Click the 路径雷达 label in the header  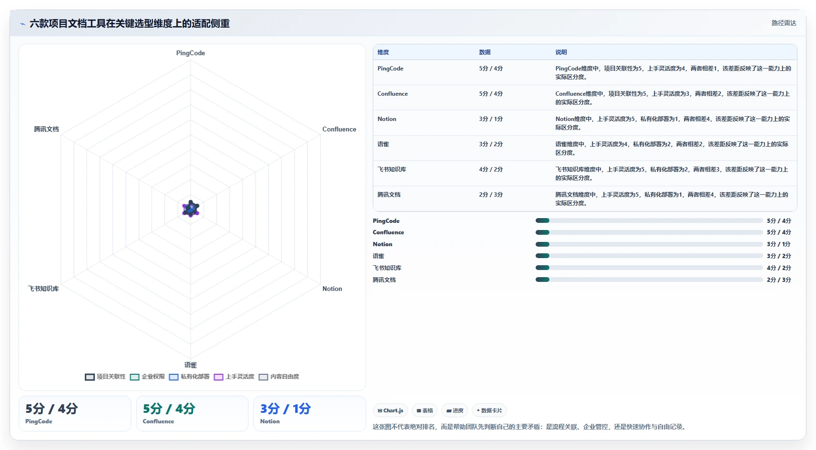[x=784, y=23]
